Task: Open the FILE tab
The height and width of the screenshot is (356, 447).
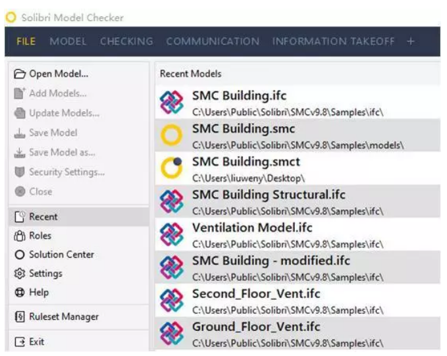Action: [26, 41]
